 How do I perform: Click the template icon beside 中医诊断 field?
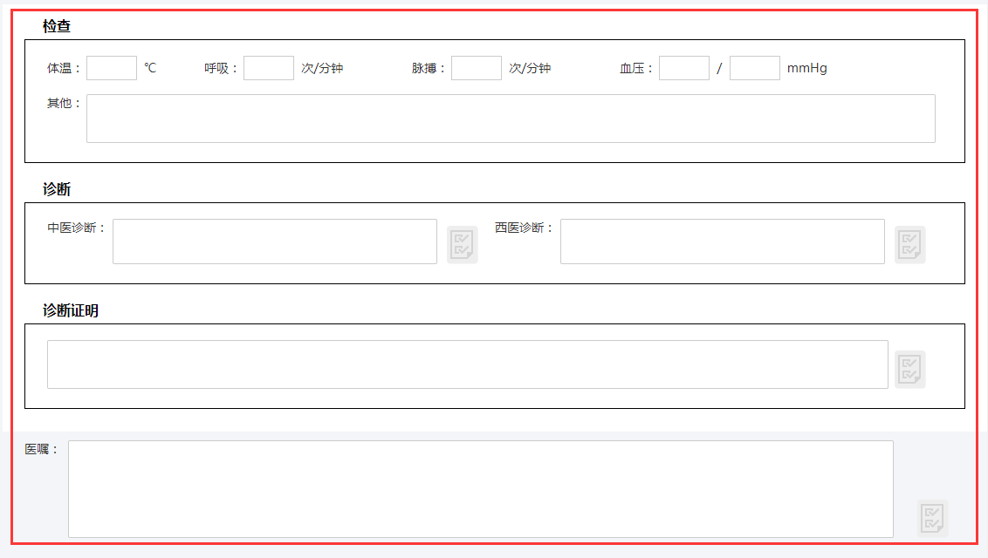(462, 244)
